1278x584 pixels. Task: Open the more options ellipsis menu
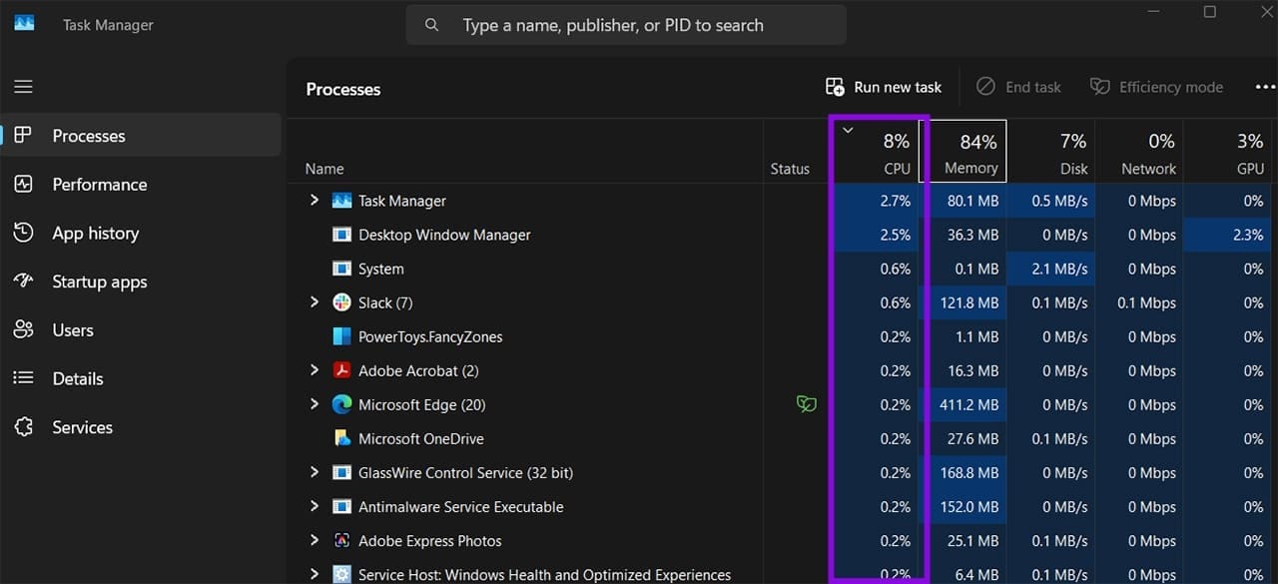click(x=1265, y=87)
